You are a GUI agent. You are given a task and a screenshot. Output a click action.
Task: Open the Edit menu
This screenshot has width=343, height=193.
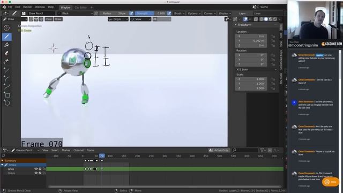tap(18, 7)
